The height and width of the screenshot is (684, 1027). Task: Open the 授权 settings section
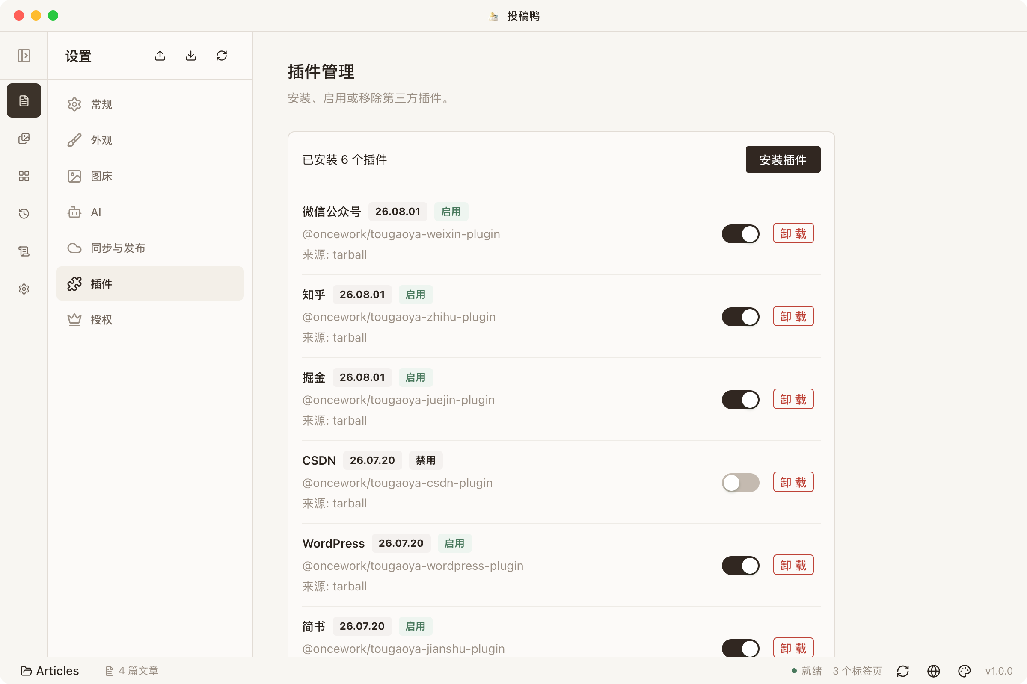(150, 320)
